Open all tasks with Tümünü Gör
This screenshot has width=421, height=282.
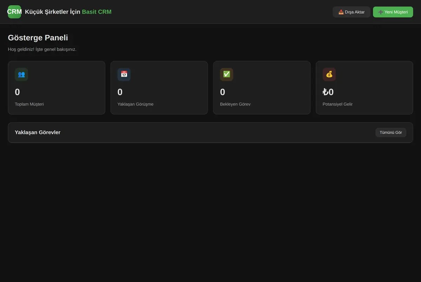[x=391, y=133]
